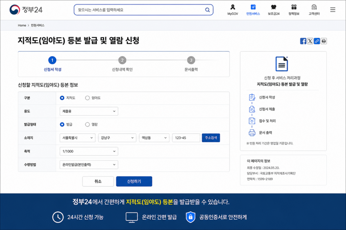Click the page title heading
The height and width of the screenshot is (230, 346).
[78, 40]
